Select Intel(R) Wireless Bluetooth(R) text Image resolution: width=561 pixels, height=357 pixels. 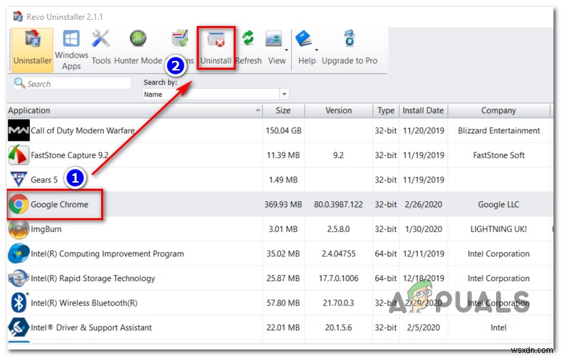[x=84, y=303]
